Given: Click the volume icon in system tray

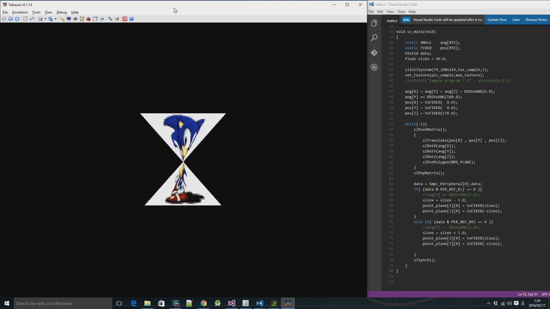Looking at the screenshot, I should coord(509,304).
